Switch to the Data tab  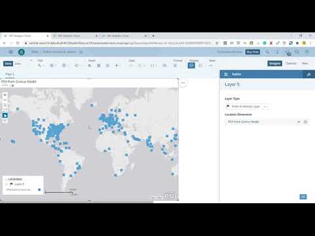click(18, 64)
